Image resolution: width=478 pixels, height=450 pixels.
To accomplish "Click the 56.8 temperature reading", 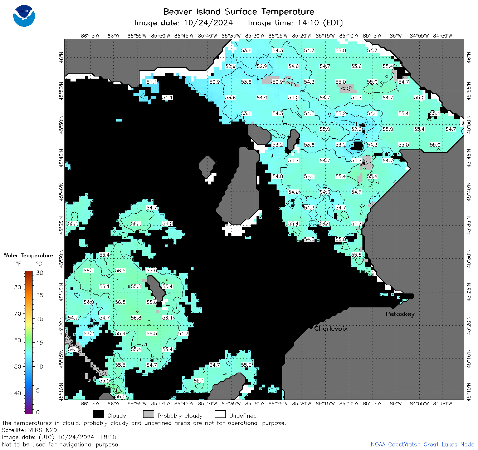I will pyautogui.click(x=136, y=318).
